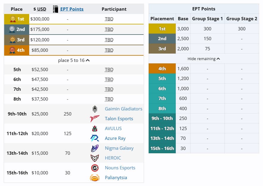Select the $42,500 prize cell
The image size is (263, 186).
[x=40, y=89]
